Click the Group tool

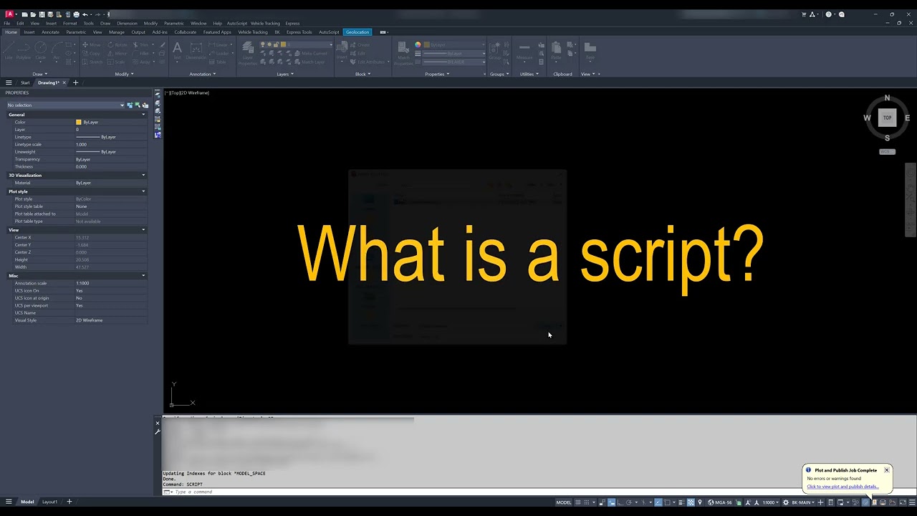(494, 51)
